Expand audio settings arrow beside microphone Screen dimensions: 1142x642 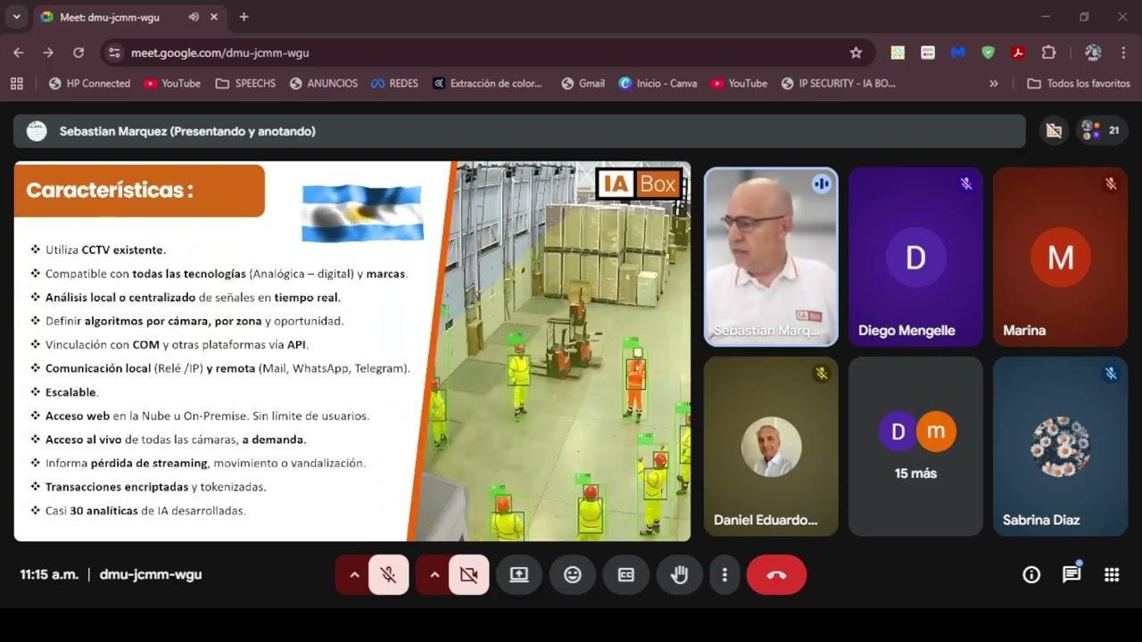coord(354,575)
